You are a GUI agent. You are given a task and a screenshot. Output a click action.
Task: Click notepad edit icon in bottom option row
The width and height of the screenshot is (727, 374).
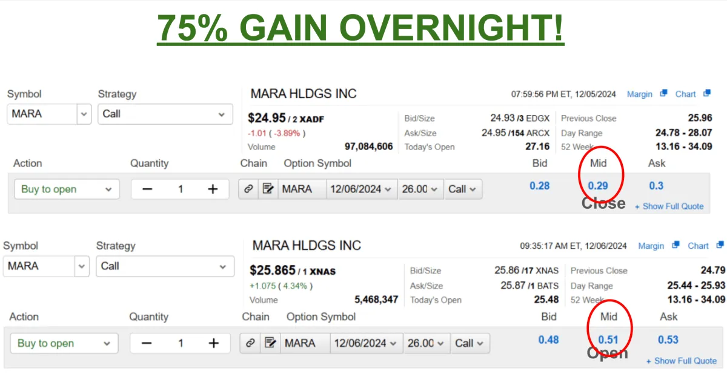tap(269, 343)
